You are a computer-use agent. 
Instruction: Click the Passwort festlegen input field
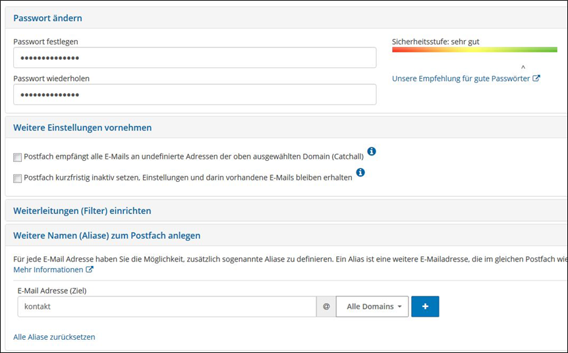pyautogui.click(x=195, y=57)
